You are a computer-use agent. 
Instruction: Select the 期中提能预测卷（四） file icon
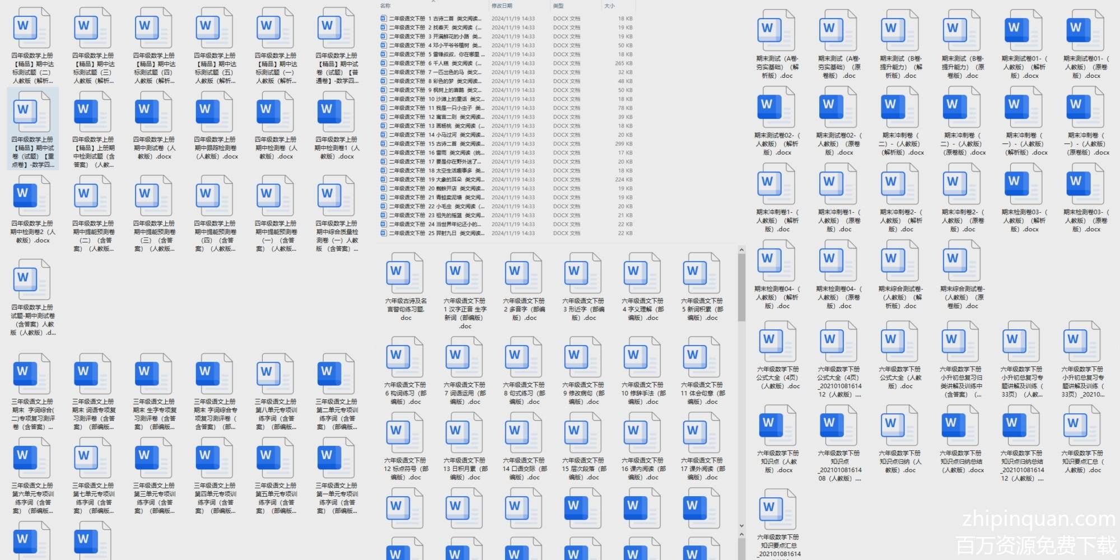click(x=214, y=196)
